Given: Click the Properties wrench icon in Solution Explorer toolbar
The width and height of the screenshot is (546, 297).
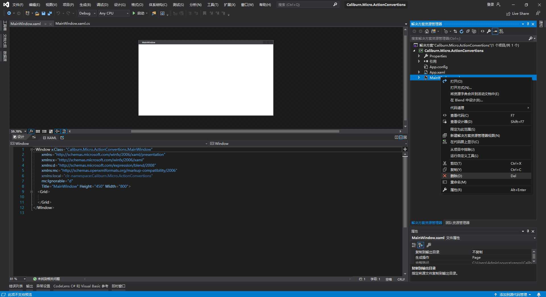Looking at the screenshot, I should (489, 32).
